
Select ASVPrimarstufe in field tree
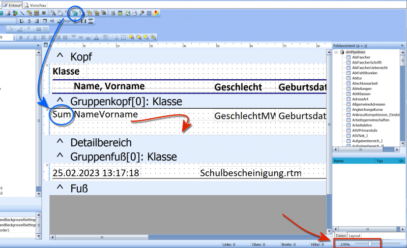(x=365, y=131)
